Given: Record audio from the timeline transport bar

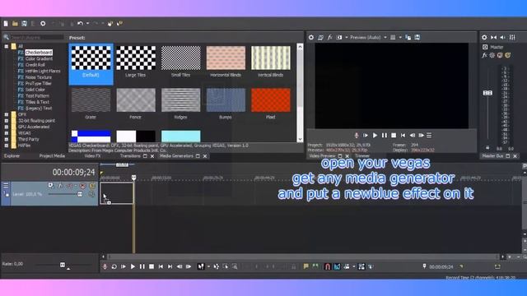Looking at the screenshot, I should pos(105,266).
